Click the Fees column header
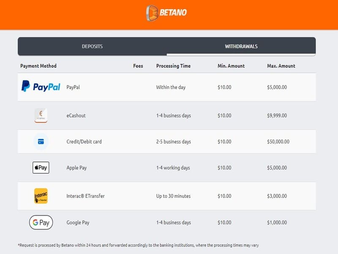This screenshot has height=254, width=338. pos(138,66)
